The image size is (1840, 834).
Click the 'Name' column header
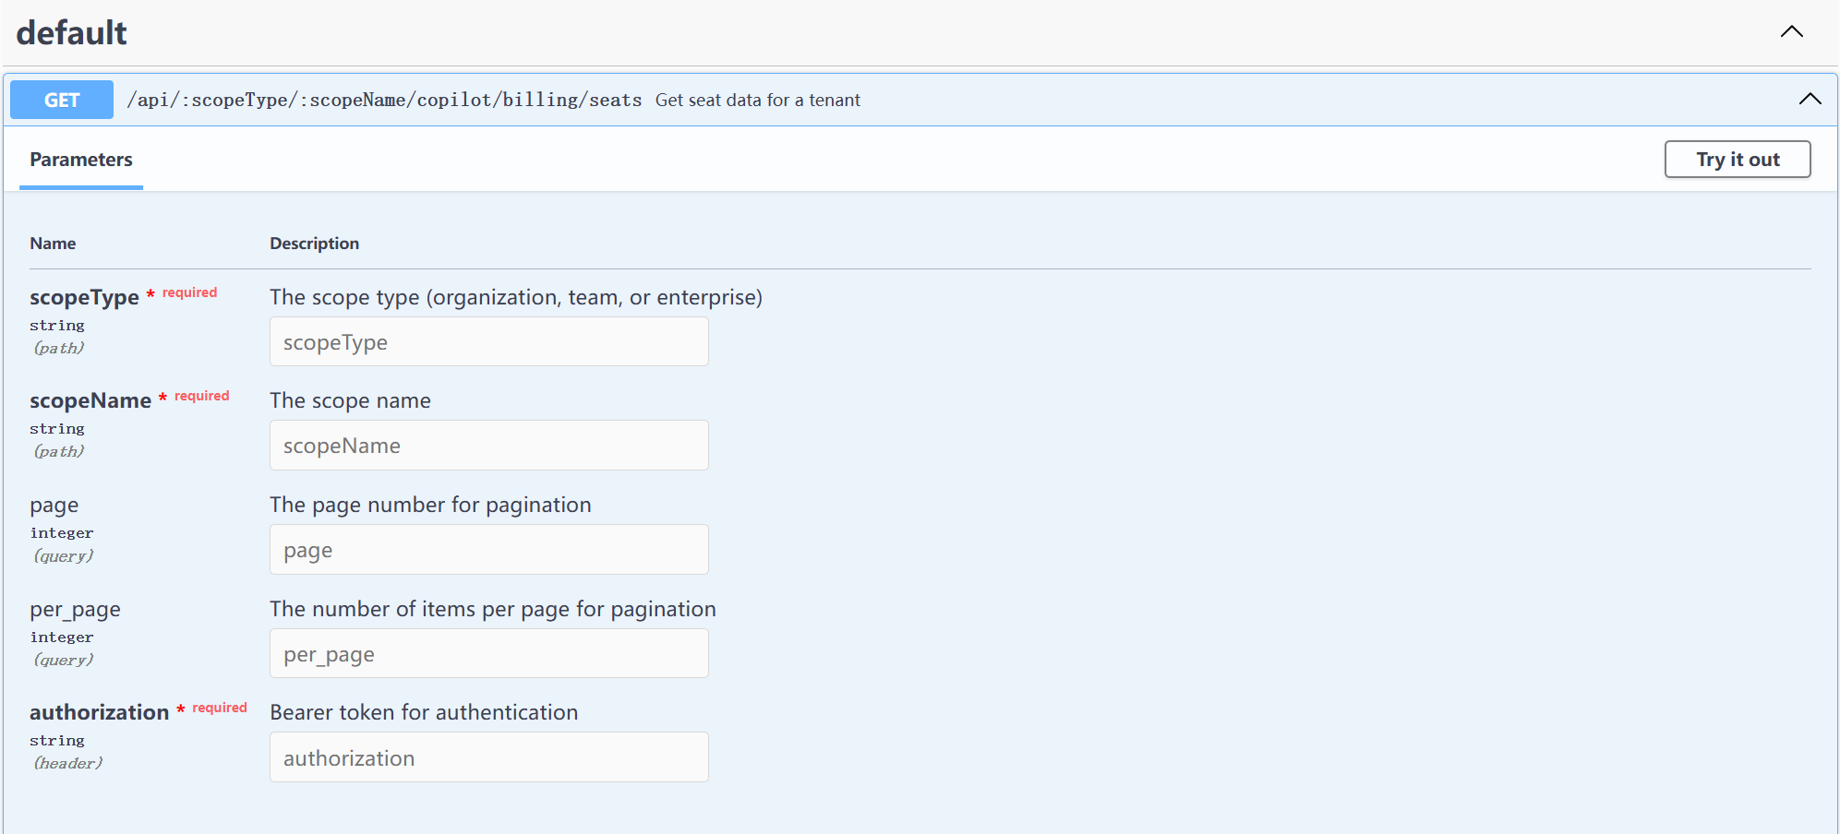pyautogui.click(x=53, y=244)
